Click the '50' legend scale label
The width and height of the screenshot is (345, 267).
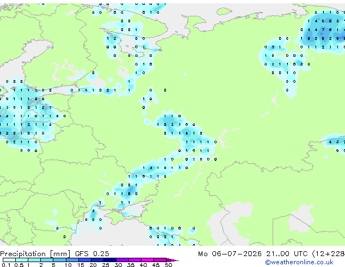point(168,265)
